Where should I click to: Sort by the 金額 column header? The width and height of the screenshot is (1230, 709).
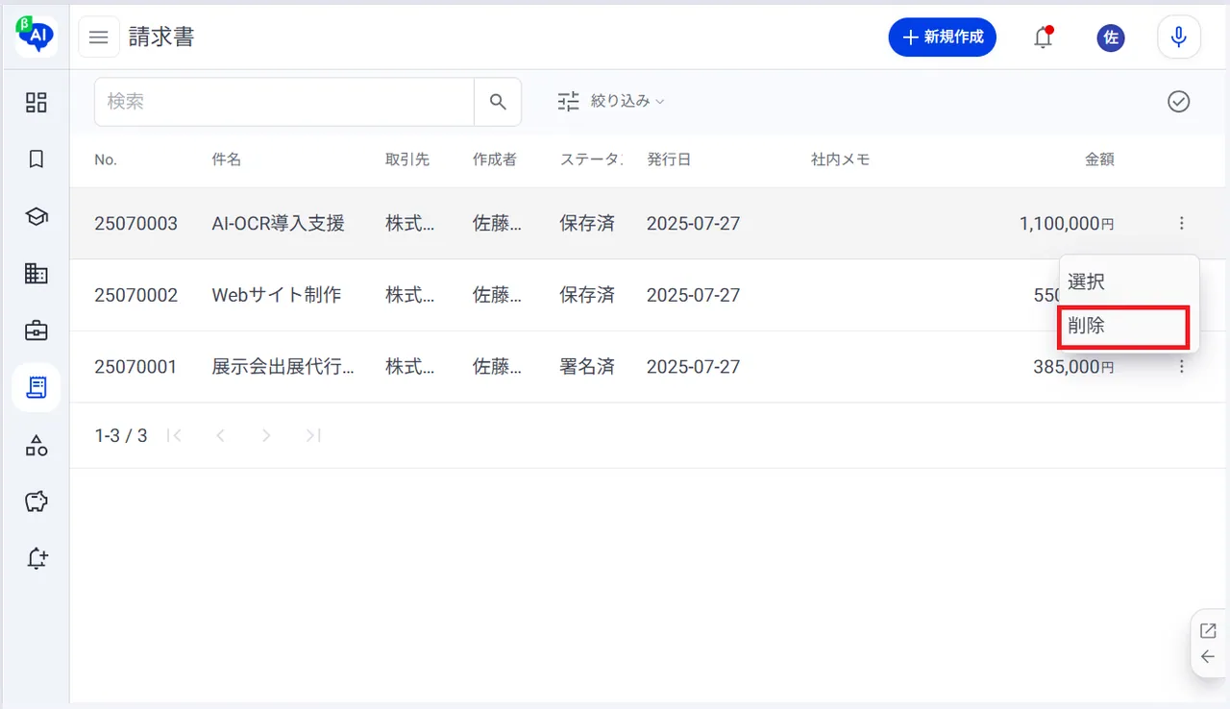pyautogui.click(x=1099, y=160)
